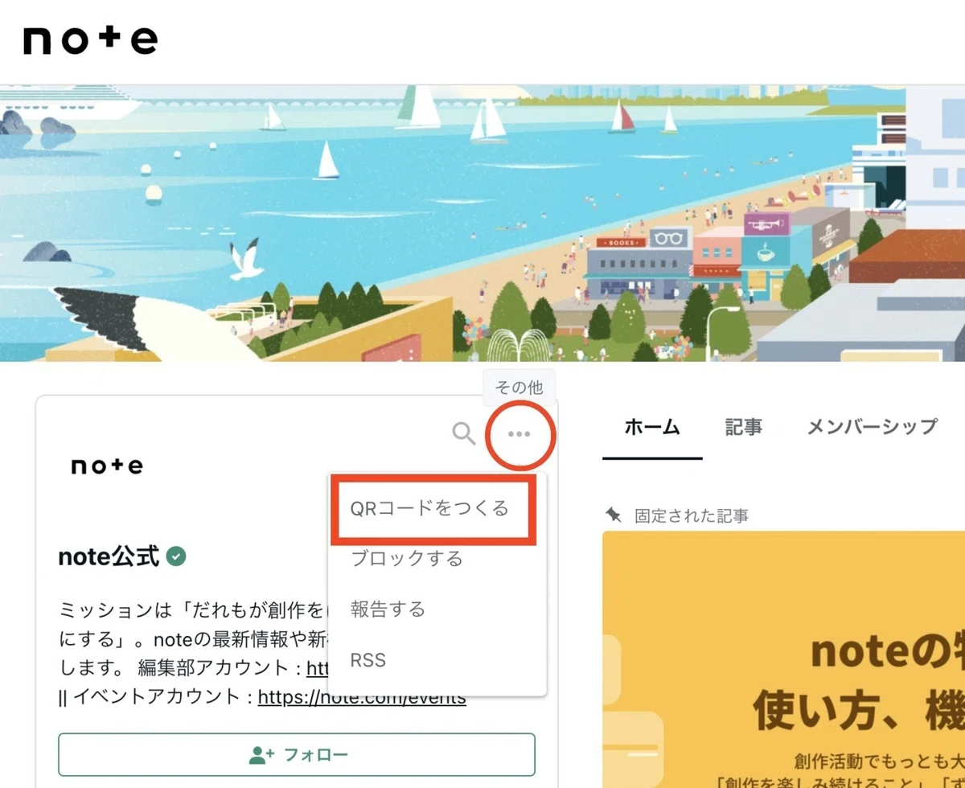Open the yellow pinned article thumbnail
965x788 pixels.
[x=783, y=659]
